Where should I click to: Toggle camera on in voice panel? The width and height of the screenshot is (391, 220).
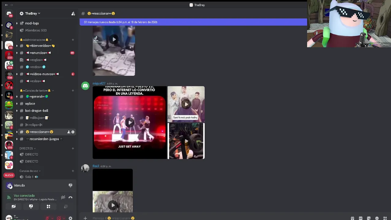(13, 207)
